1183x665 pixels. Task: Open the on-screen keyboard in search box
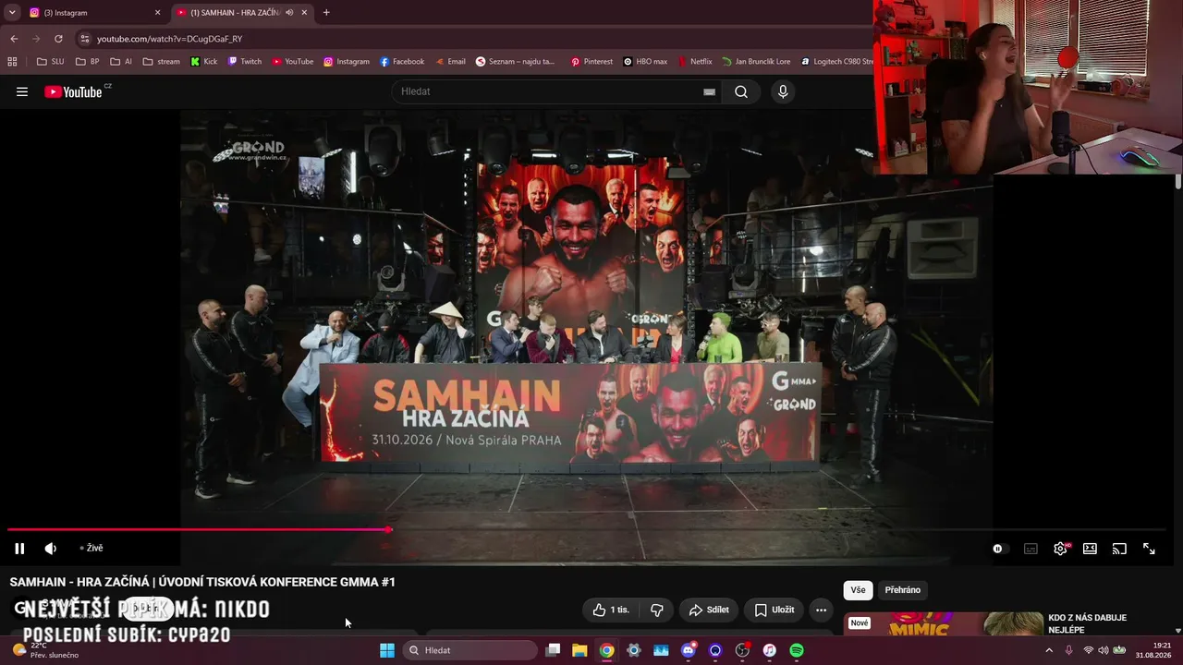tap(709, 91)
